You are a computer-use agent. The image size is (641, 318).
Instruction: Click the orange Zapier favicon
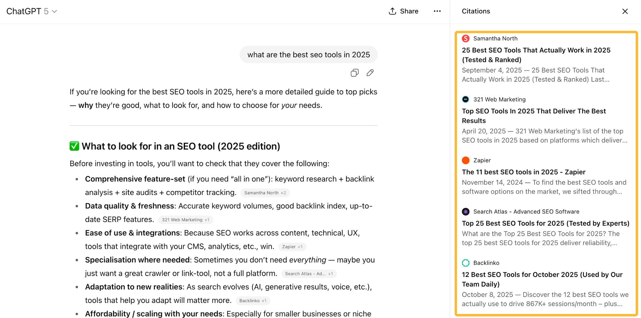pyautogui.click(x=465, y=160)
